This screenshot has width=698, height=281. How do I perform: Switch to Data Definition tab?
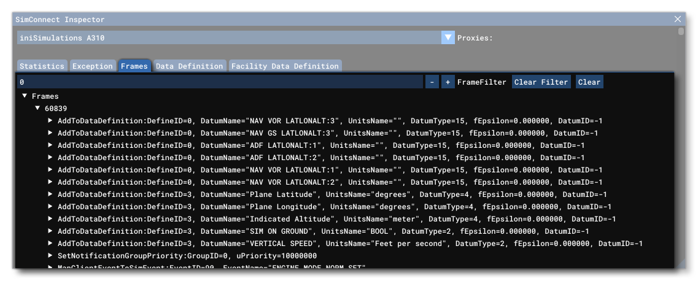coord(189,66)
